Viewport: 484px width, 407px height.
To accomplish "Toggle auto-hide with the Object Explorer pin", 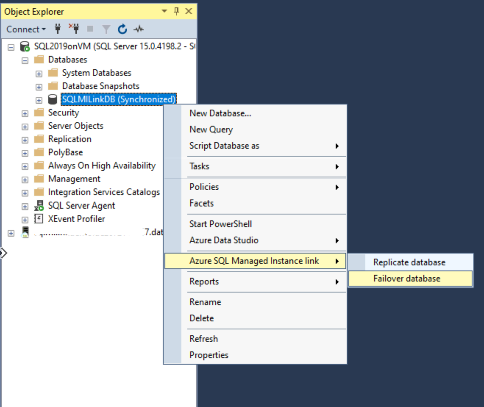I will click(177, 11).
